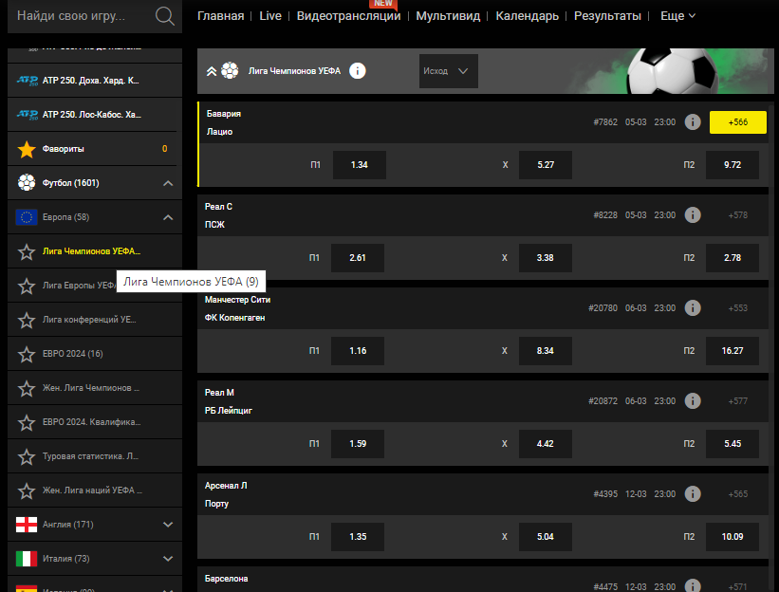The width and height of the screenshot is (779, 592).
Task: Favorite Лига Европы УЕФА with its star
Action: tap(27, 287)
